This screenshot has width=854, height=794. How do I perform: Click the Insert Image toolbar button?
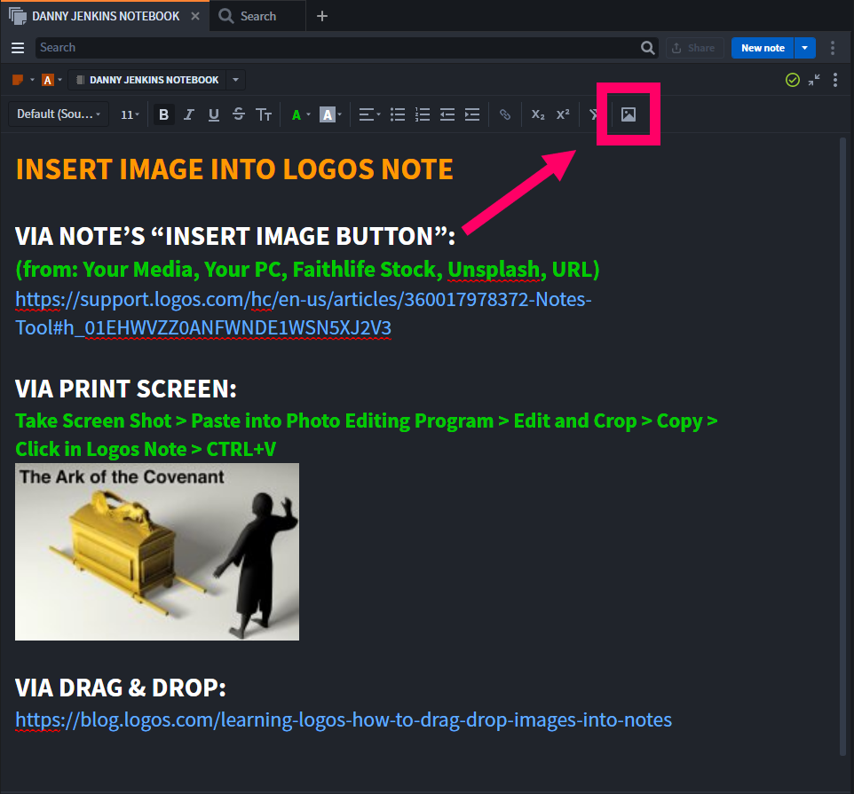629,114
